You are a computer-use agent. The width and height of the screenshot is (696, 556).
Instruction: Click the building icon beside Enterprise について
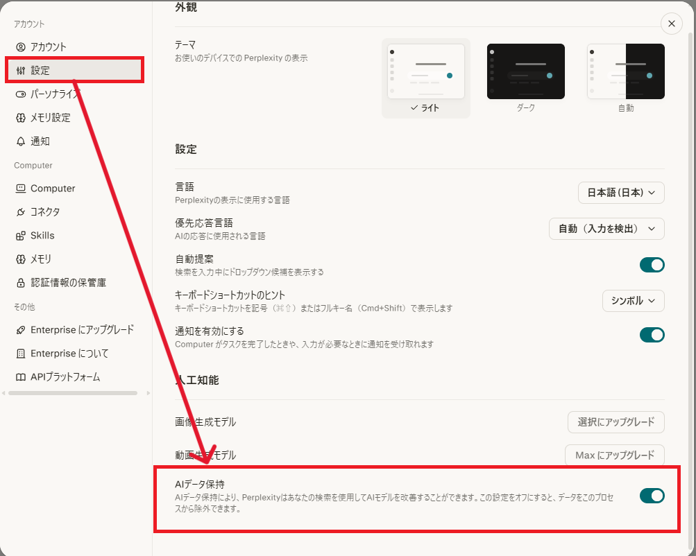tap(20, 354)
